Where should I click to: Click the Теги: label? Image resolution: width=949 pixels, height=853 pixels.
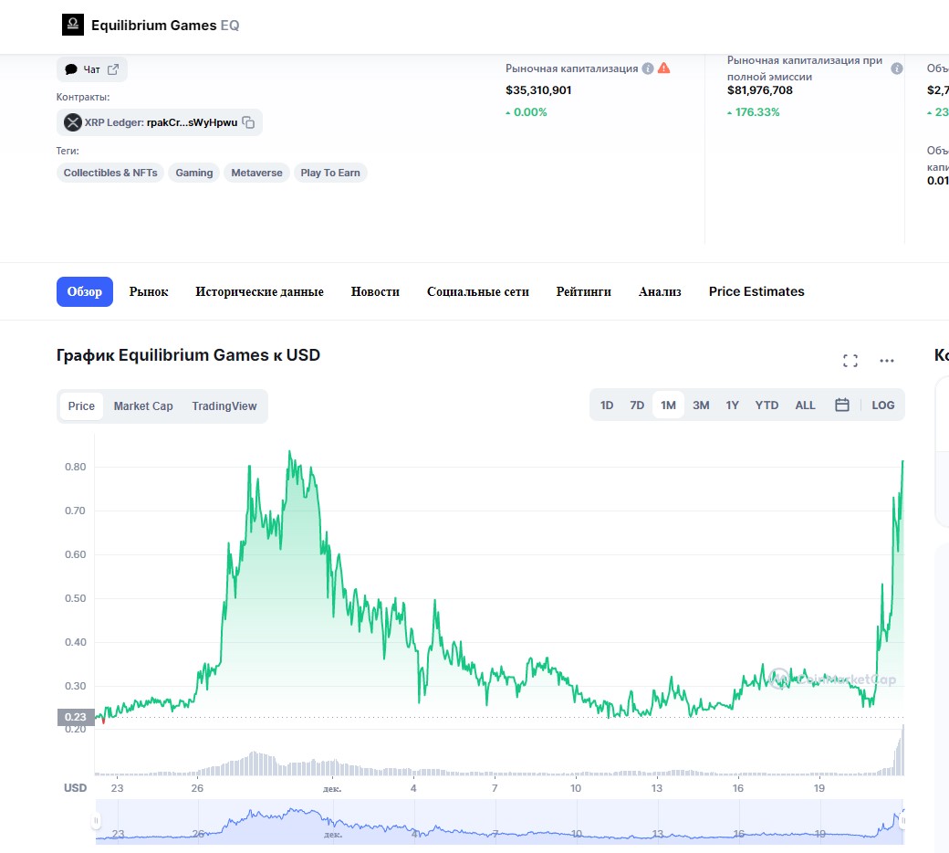click(68, 151)
